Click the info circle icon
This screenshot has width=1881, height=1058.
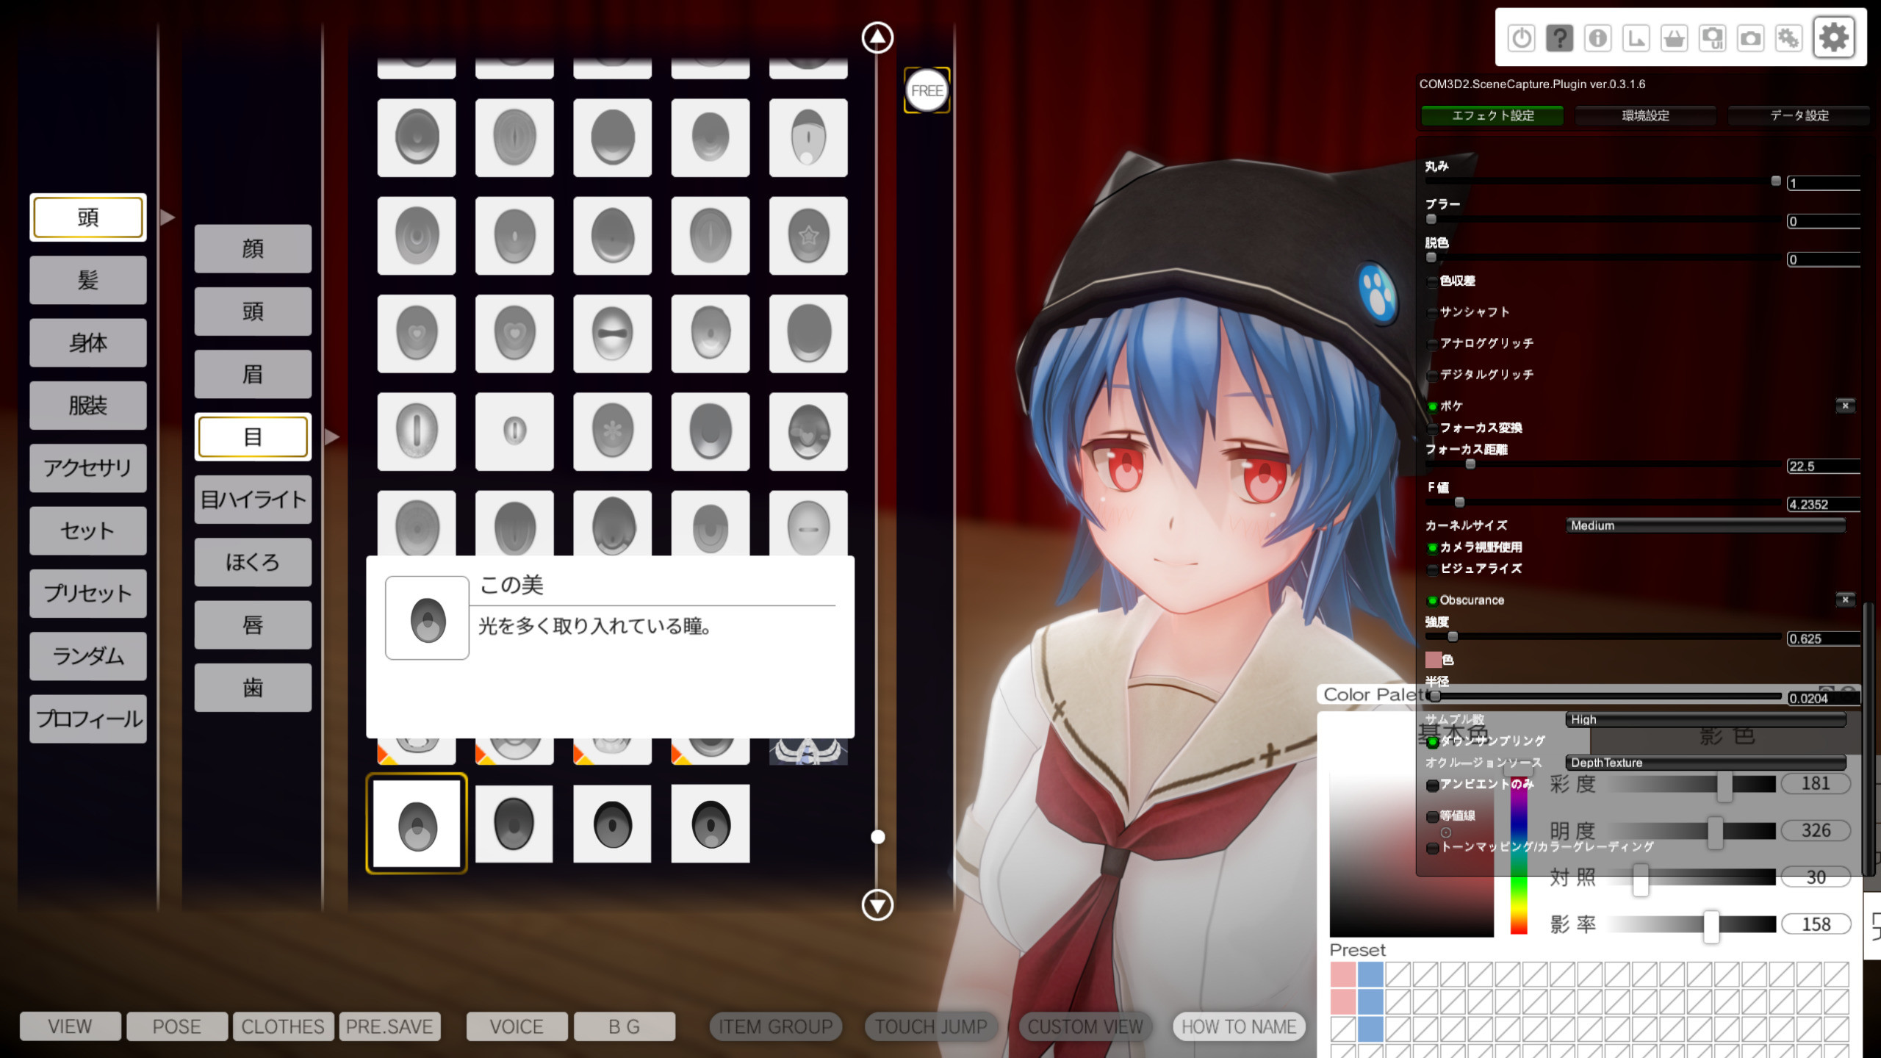coord(1597,38)
